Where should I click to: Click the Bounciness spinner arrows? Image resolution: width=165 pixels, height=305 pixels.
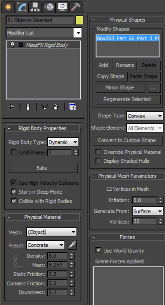pyautogui.click(x=72, y=292)
